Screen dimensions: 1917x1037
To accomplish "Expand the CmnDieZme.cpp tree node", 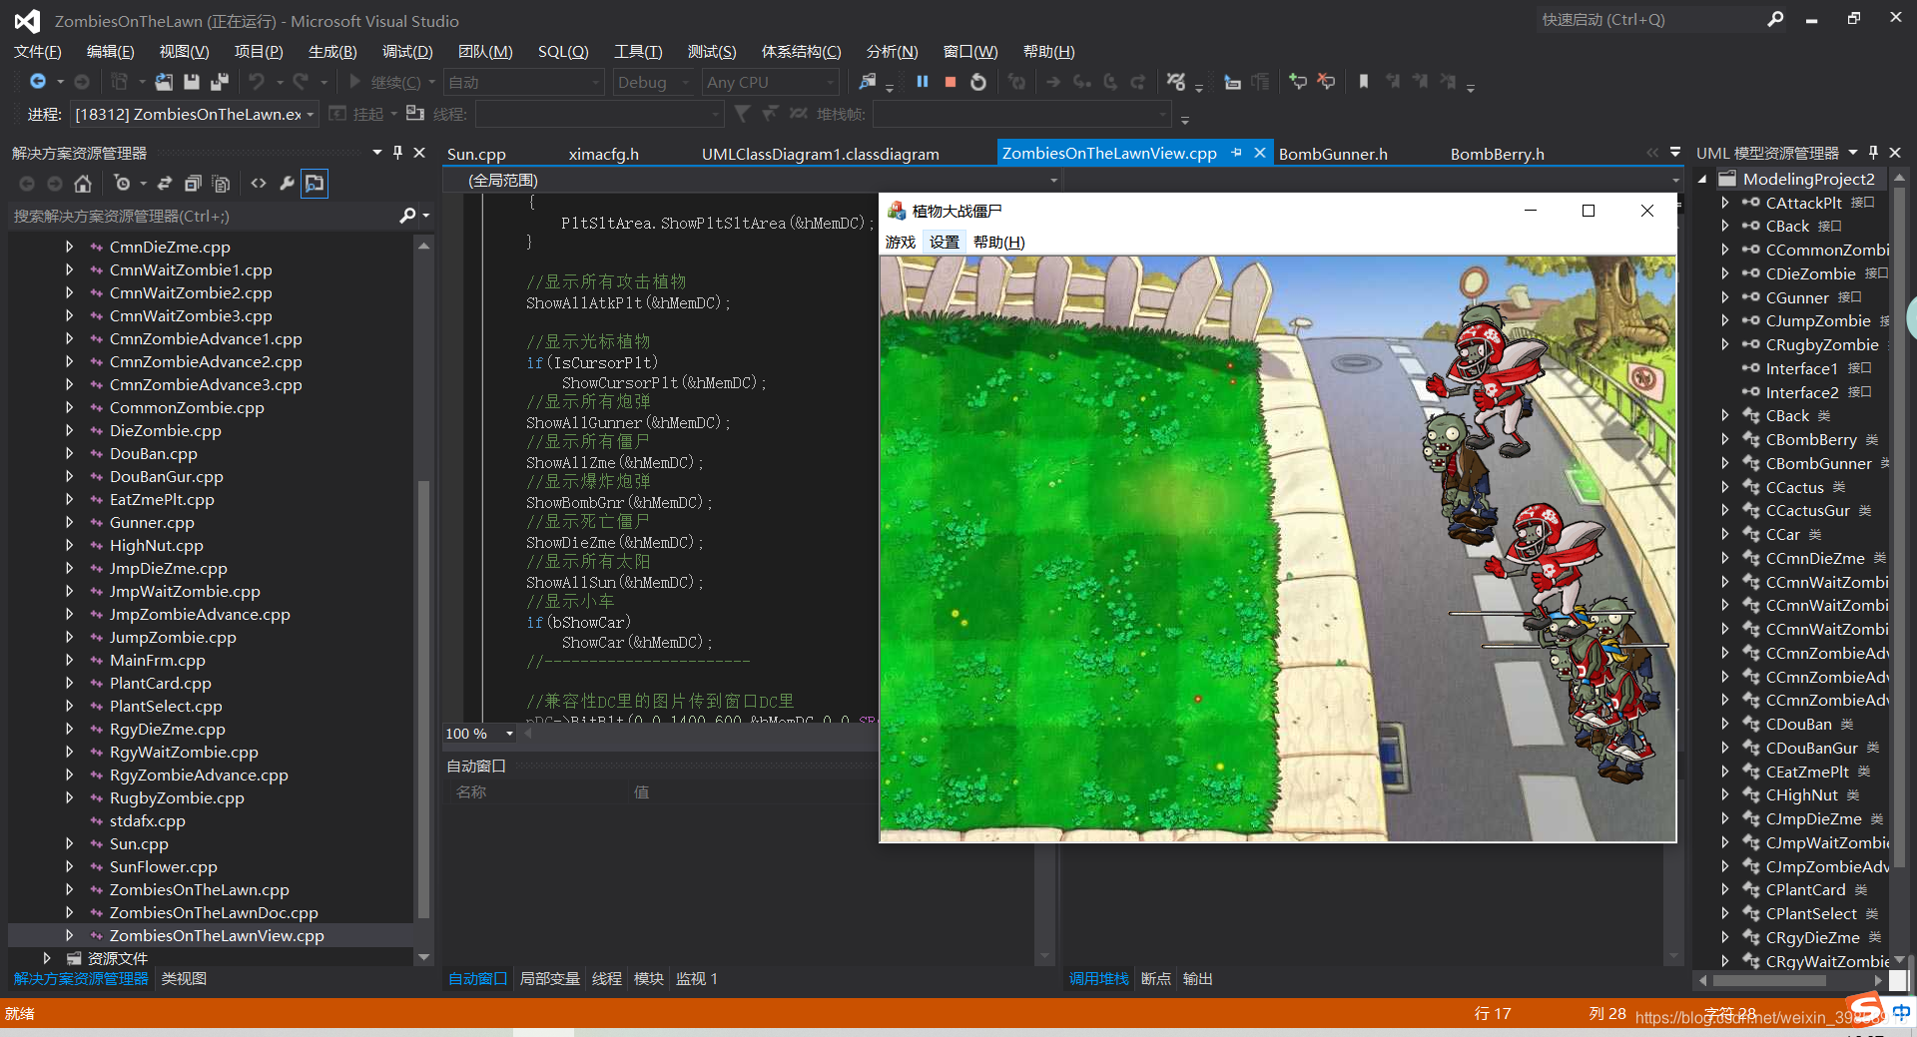I will tap(69, 247).
